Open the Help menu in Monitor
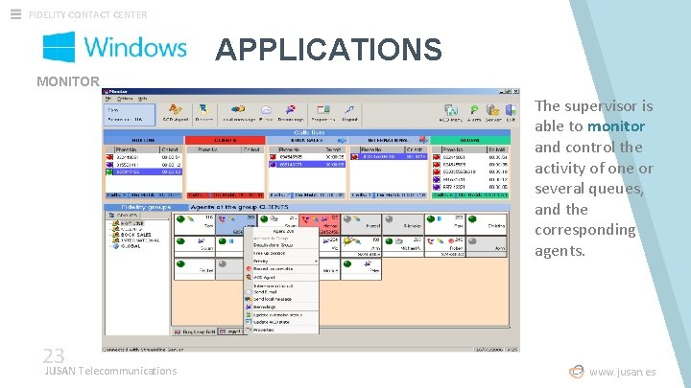691x388 pixels. point(142,99)
